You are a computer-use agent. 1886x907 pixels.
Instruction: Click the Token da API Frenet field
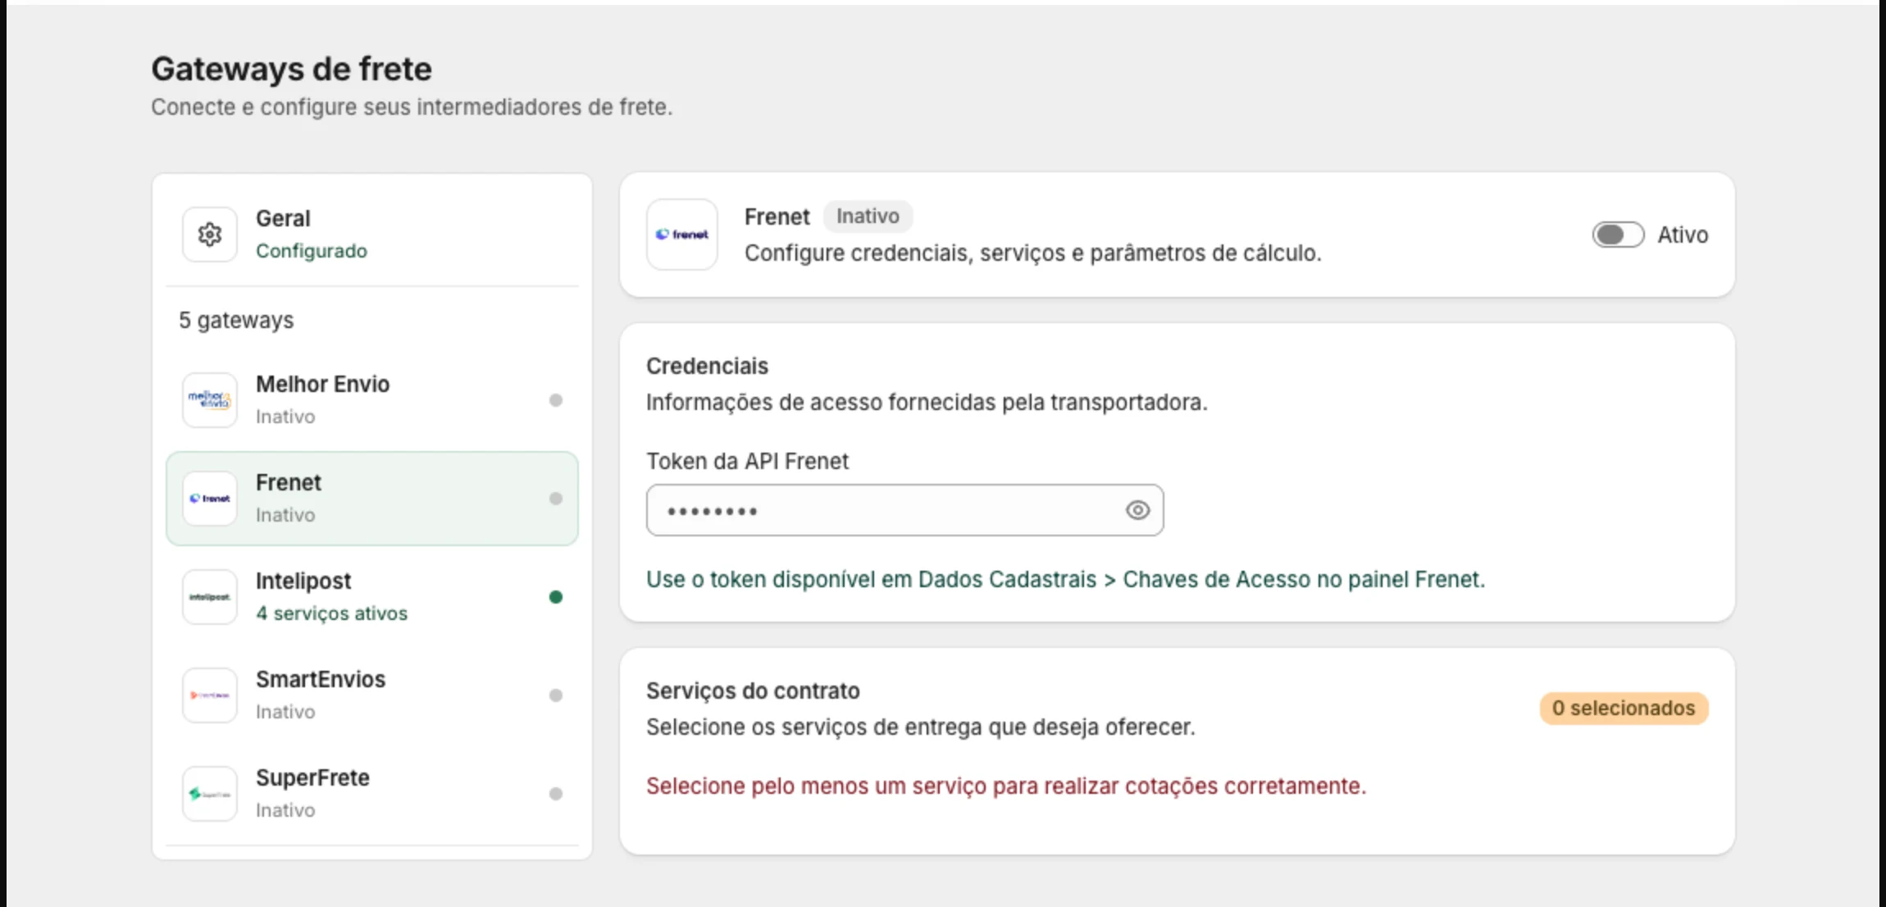[904, 510]
